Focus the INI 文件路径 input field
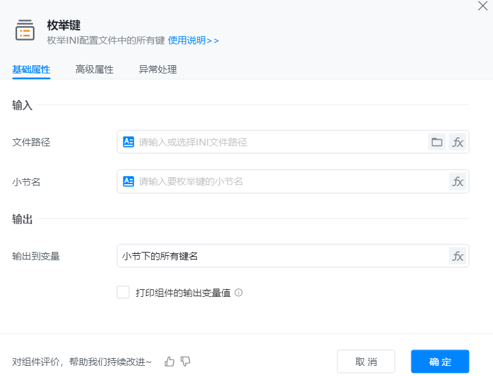 (278, 142)
